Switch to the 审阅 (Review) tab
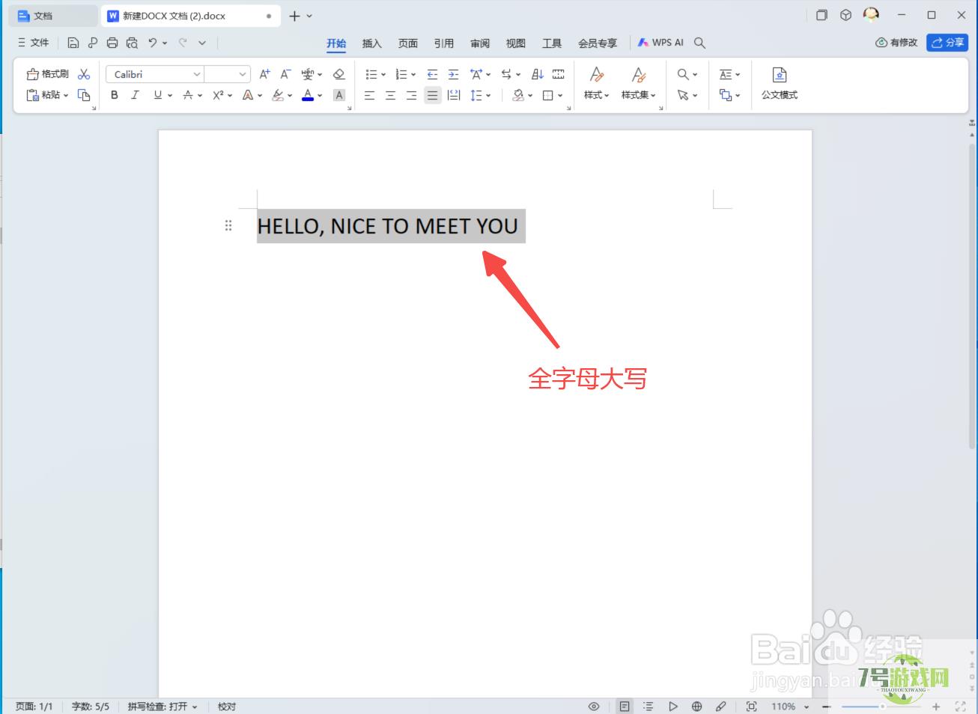Image resolution: width=978 pixels, height=714 pixels. click(x=480, y=43)
